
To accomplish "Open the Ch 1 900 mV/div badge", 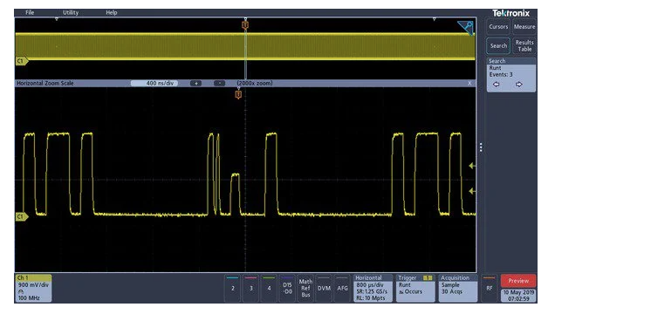I will point(34,288).
